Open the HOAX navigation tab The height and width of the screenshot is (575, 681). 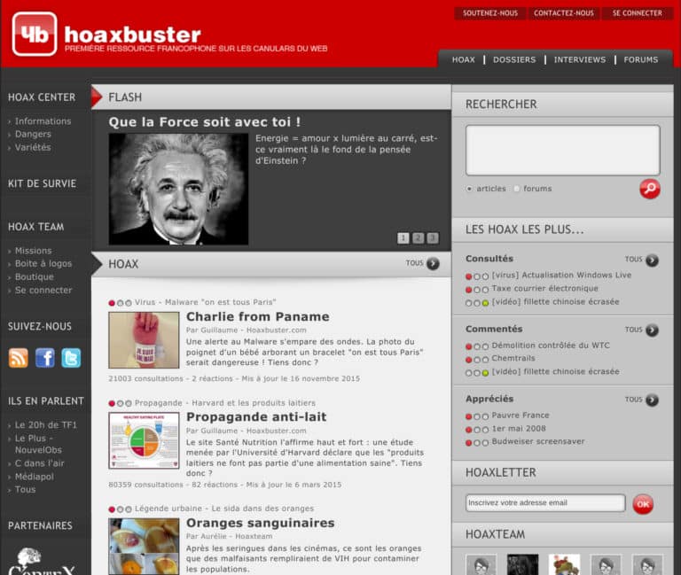pyautogui.click(x=464, y=60)
